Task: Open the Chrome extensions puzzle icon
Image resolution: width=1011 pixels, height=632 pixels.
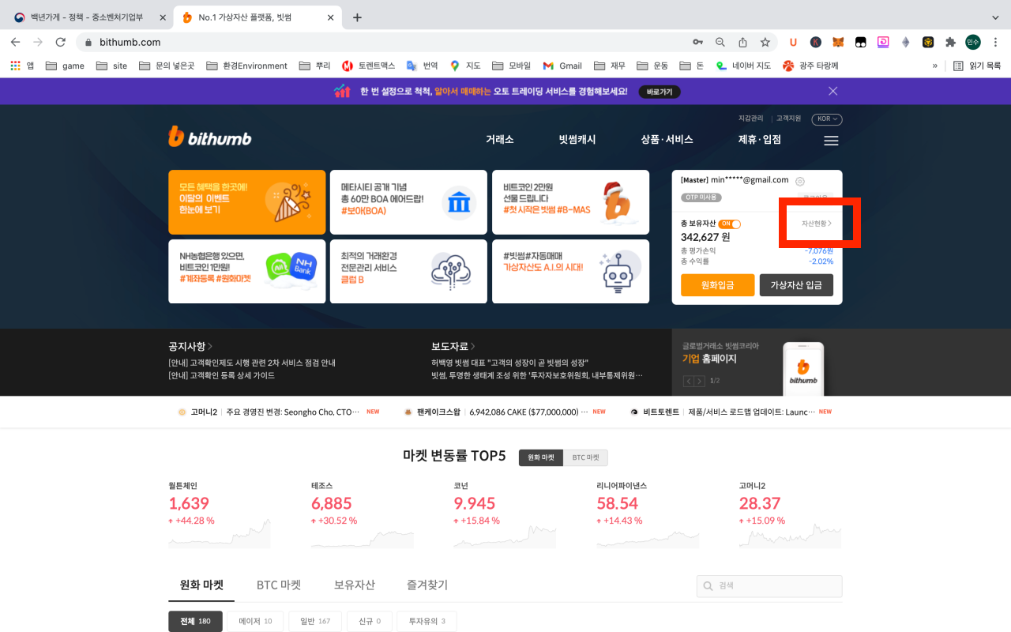Action: [950, 42]
